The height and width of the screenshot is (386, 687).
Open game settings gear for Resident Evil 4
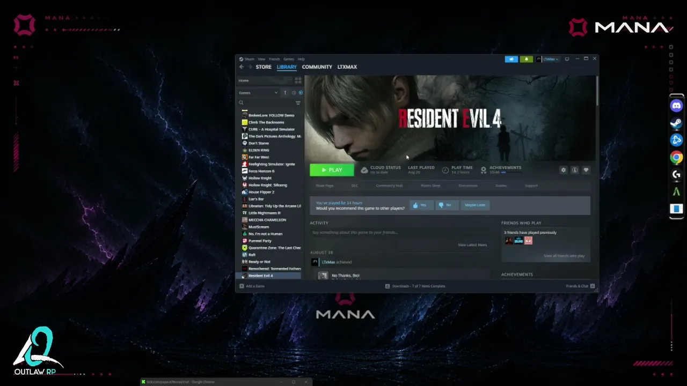click(x=563, y=170)
